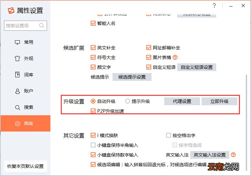Toggle 小键盘保持数字输入 checkbox

[x=93, y=155]
